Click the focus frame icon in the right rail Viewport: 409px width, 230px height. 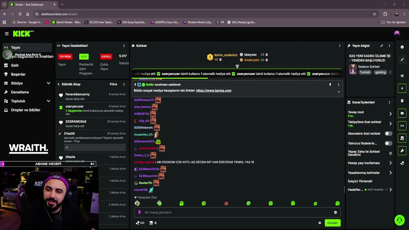click(402, 76)
